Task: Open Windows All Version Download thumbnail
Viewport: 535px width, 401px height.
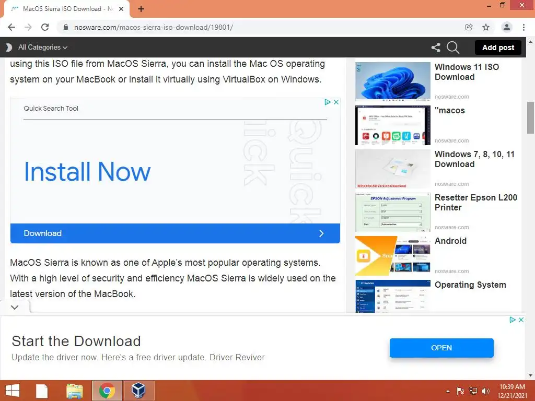Action: click(x=393, y=169)
